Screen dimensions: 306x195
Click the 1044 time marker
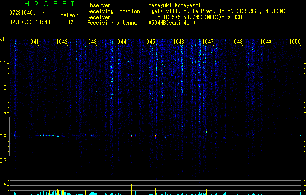point(121,42)
